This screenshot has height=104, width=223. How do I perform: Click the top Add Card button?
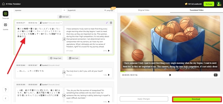(64, 17)
